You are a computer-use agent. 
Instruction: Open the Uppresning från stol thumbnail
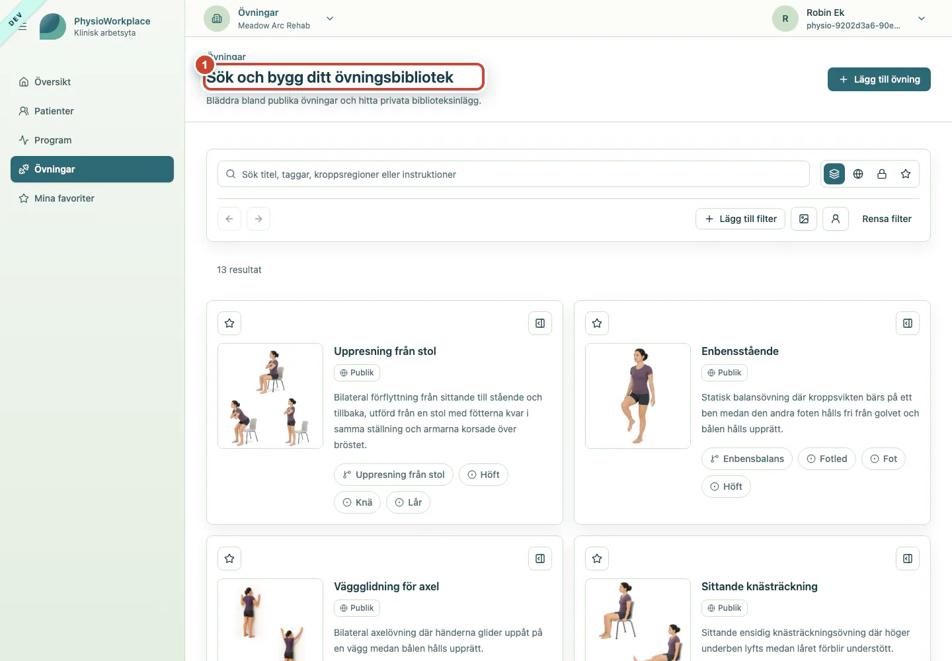270,396
